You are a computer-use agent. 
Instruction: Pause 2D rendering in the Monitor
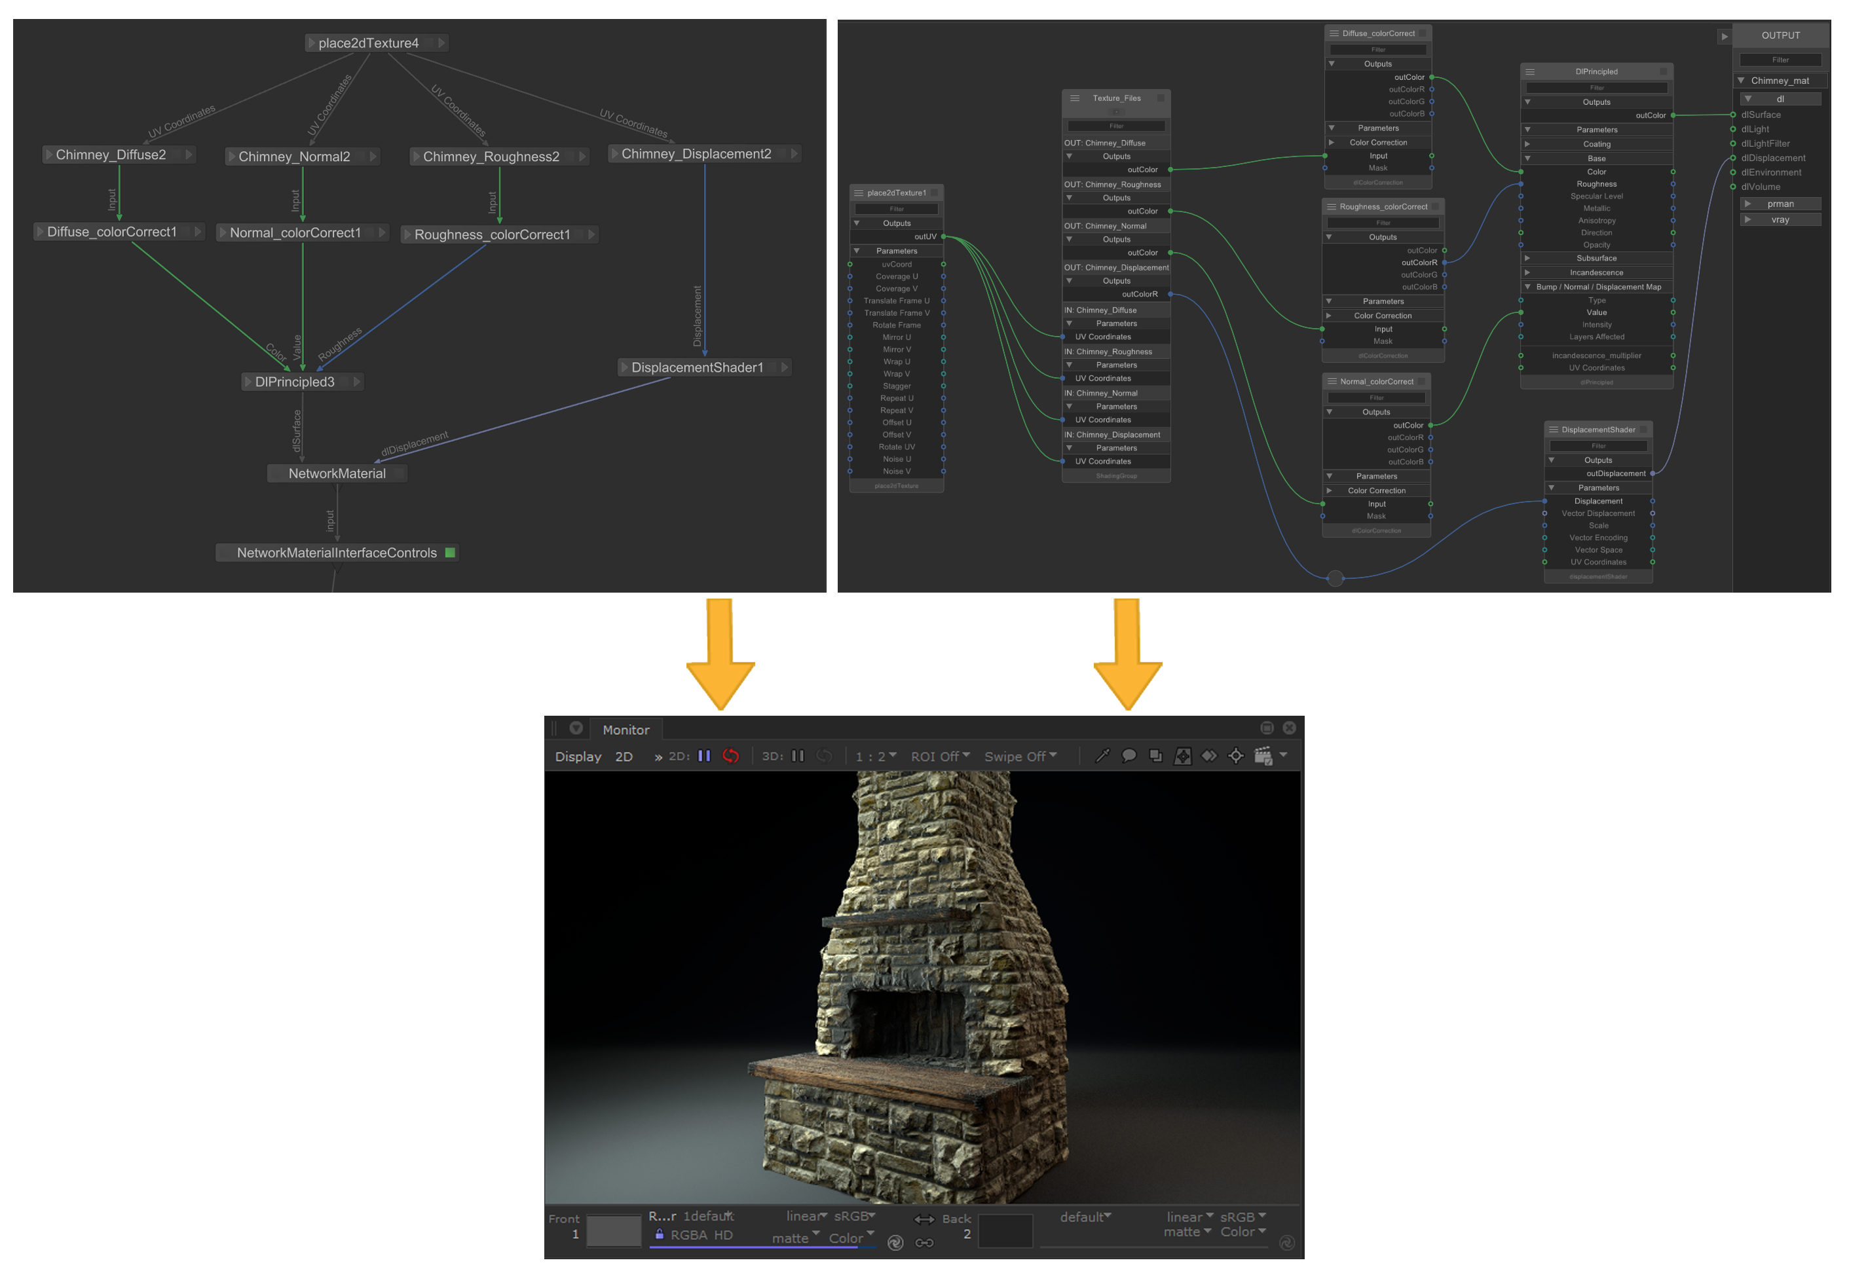pos(703,756)
